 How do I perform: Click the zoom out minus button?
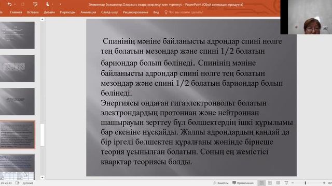(293, 183)
